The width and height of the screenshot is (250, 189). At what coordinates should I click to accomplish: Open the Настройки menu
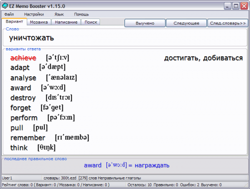pyautogui.click(x=34, y=15)
